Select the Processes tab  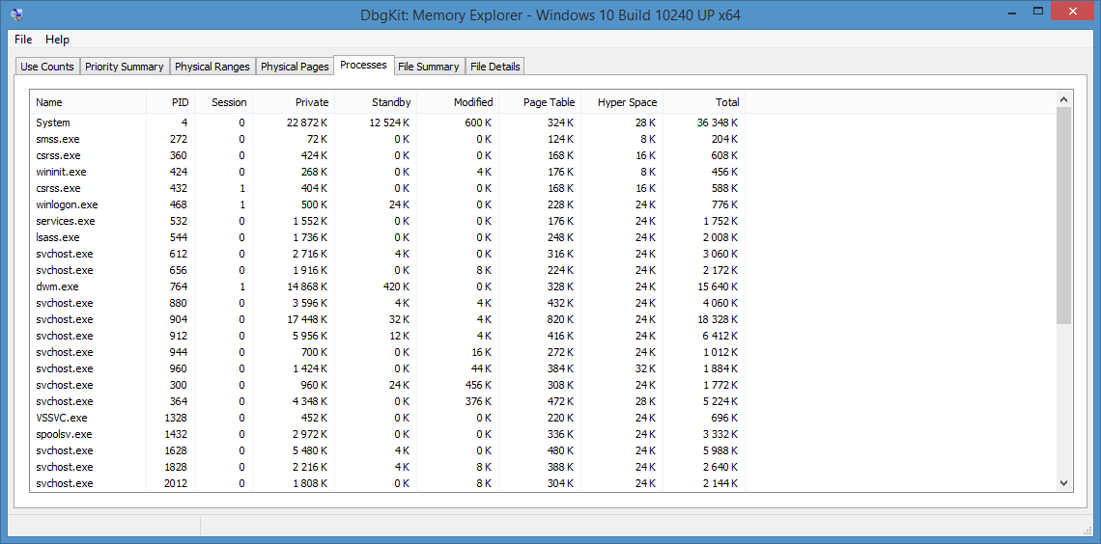pos(364,65)
